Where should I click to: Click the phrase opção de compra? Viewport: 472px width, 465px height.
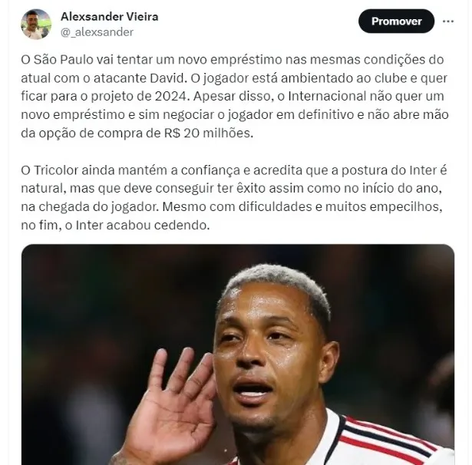coord(91,134)
